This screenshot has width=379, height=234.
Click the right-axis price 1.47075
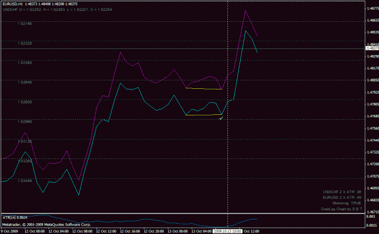pos(373,177)
